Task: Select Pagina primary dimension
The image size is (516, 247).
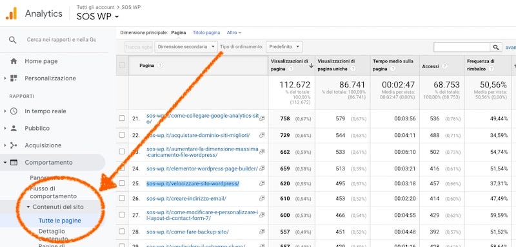Action: tap(179, 33)
